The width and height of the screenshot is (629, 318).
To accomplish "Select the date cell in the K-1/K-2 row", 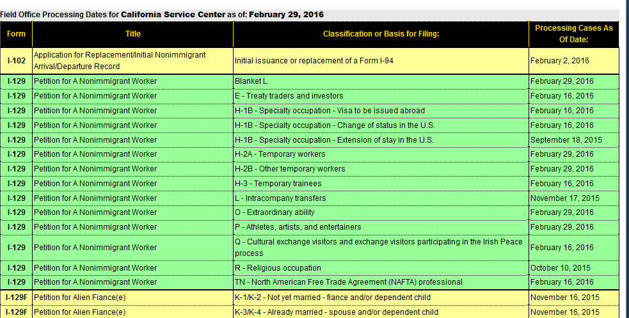I will pyautogui.click(x=573, y=298).
